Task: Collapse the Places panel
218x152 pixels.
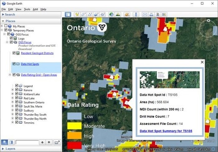Action: (3, 21)
